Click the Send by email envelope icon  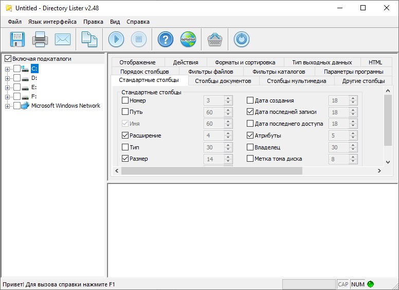click(x=63, y=39)
